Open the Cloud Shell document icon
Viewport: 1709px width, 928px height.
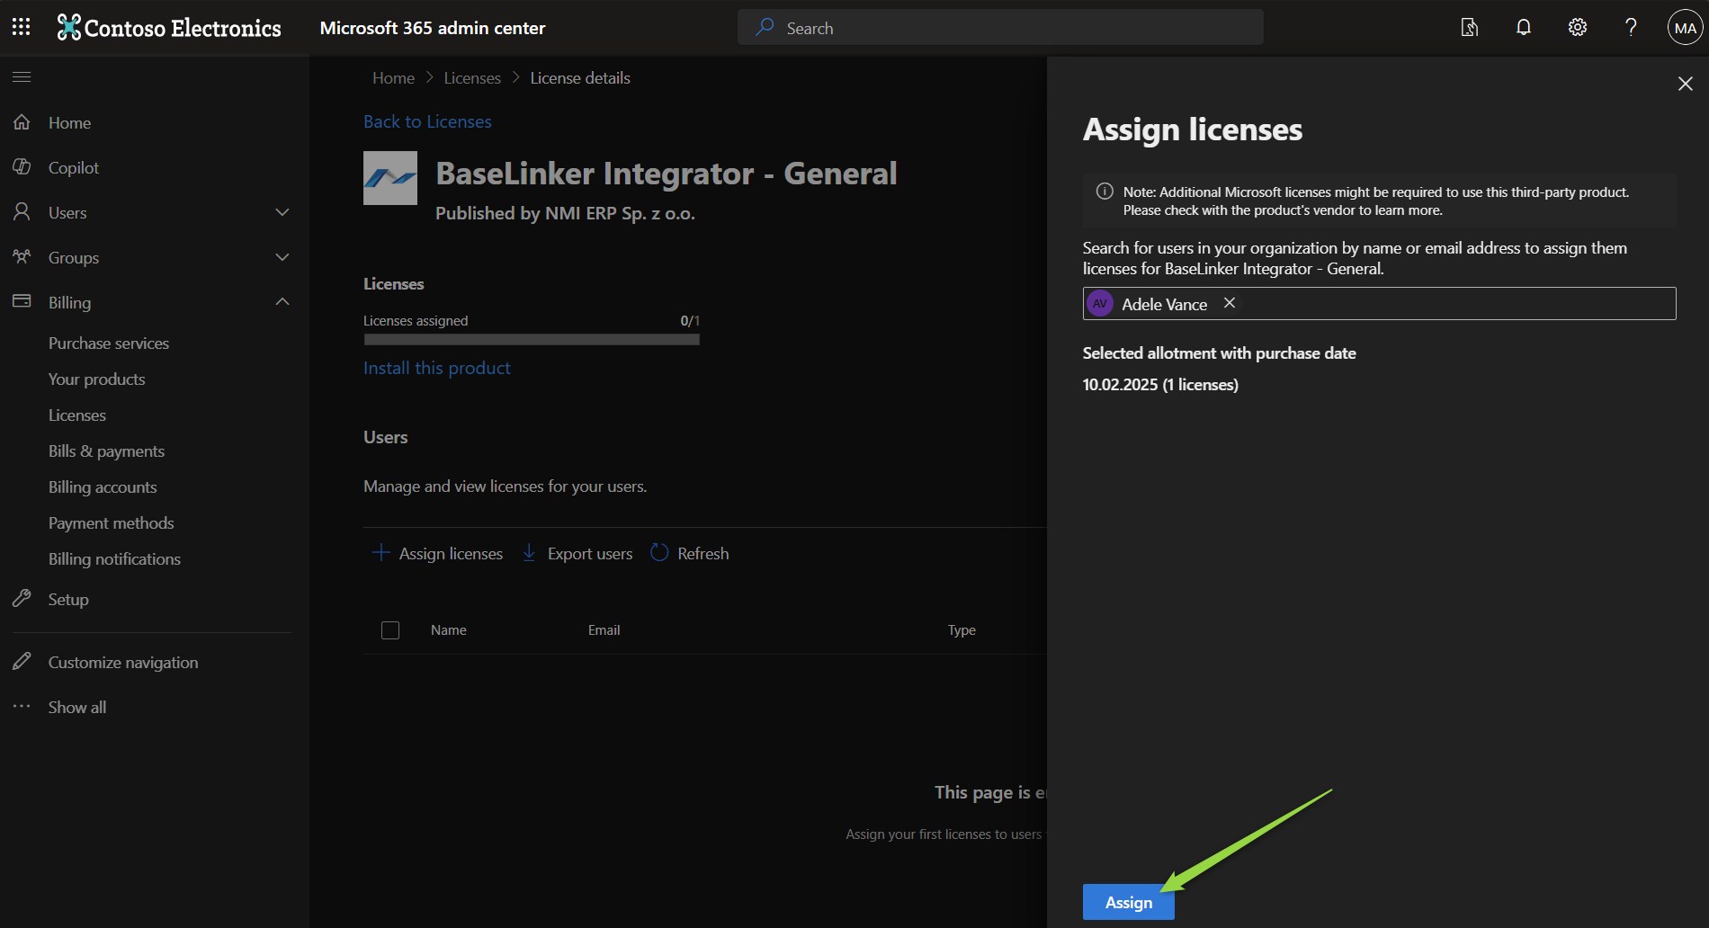[x=1470, y=28]
